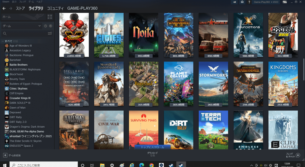
Task: Switch to the ストア tab
Action: click(21, 8)
